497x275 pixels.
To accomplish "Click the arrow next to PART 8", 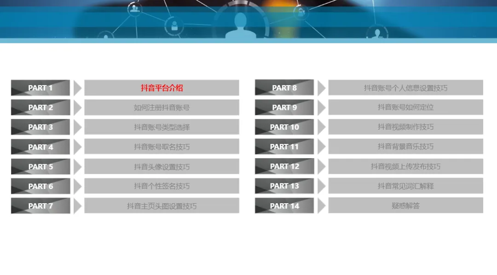I will pos(321,87).
